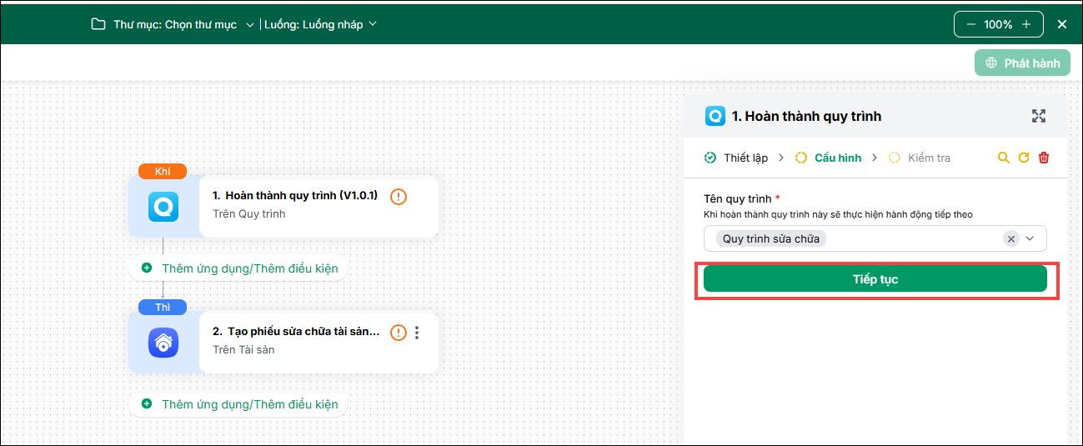Click the Quy trình sửa chữa chip
This screenshot has width=1083, height=446.
(771, 238)
